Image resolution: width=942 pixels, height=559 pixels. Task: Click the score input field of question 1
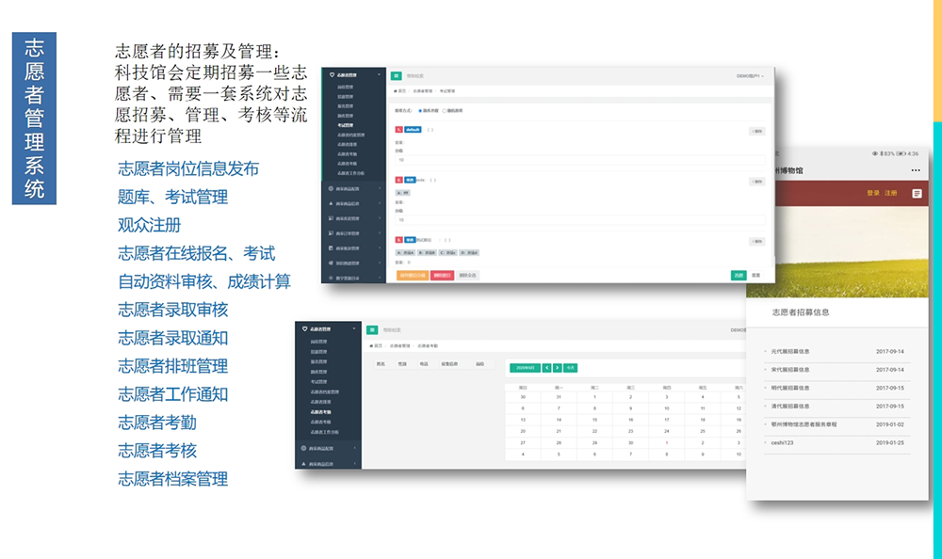coord(579,160)
